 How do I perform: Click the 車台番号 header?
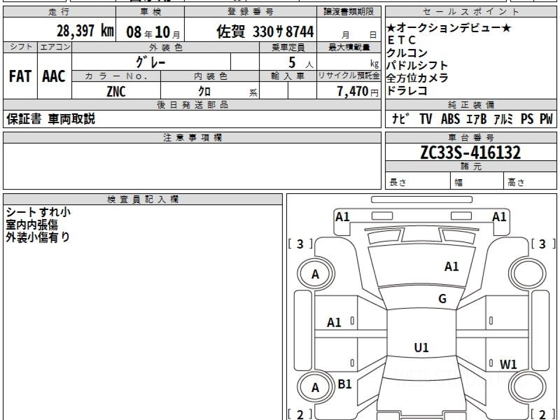(471, 138)
